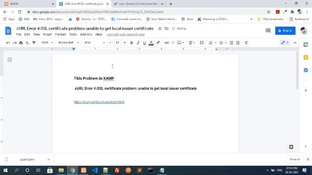312x175 pixels.
Task: Click the Clear formatting icon
Action: (x=246, y=43)
